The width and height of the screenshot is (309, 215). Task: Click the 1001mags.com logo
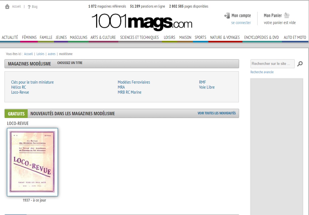(x=142, y=22)
